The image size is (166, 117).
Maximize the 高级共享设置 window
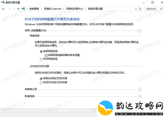click(x=153, y=2)
